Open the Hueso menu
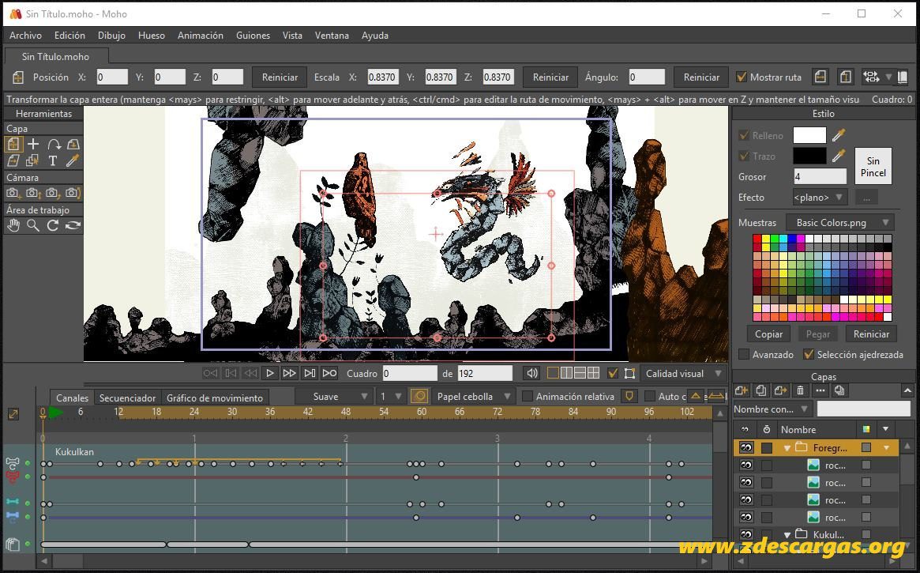Viewport: 920px width, 573px height. pyautogui.click(x=152, y=36)
